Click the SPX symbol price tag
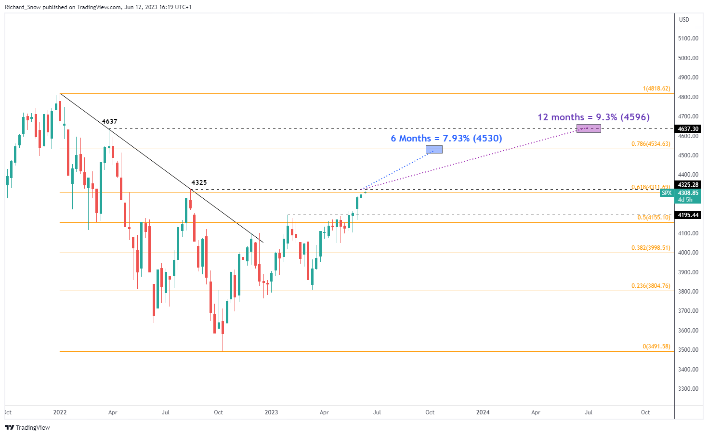 [x=667, y=193]
